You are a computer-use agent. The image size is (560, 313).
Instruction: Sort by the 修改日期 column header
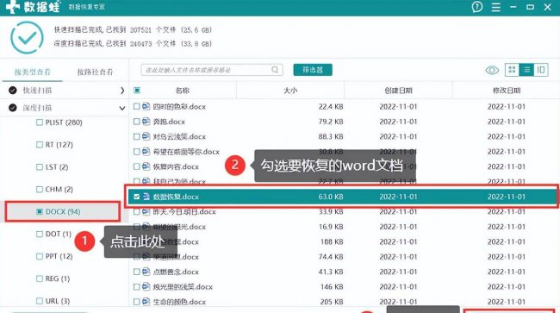507,91
